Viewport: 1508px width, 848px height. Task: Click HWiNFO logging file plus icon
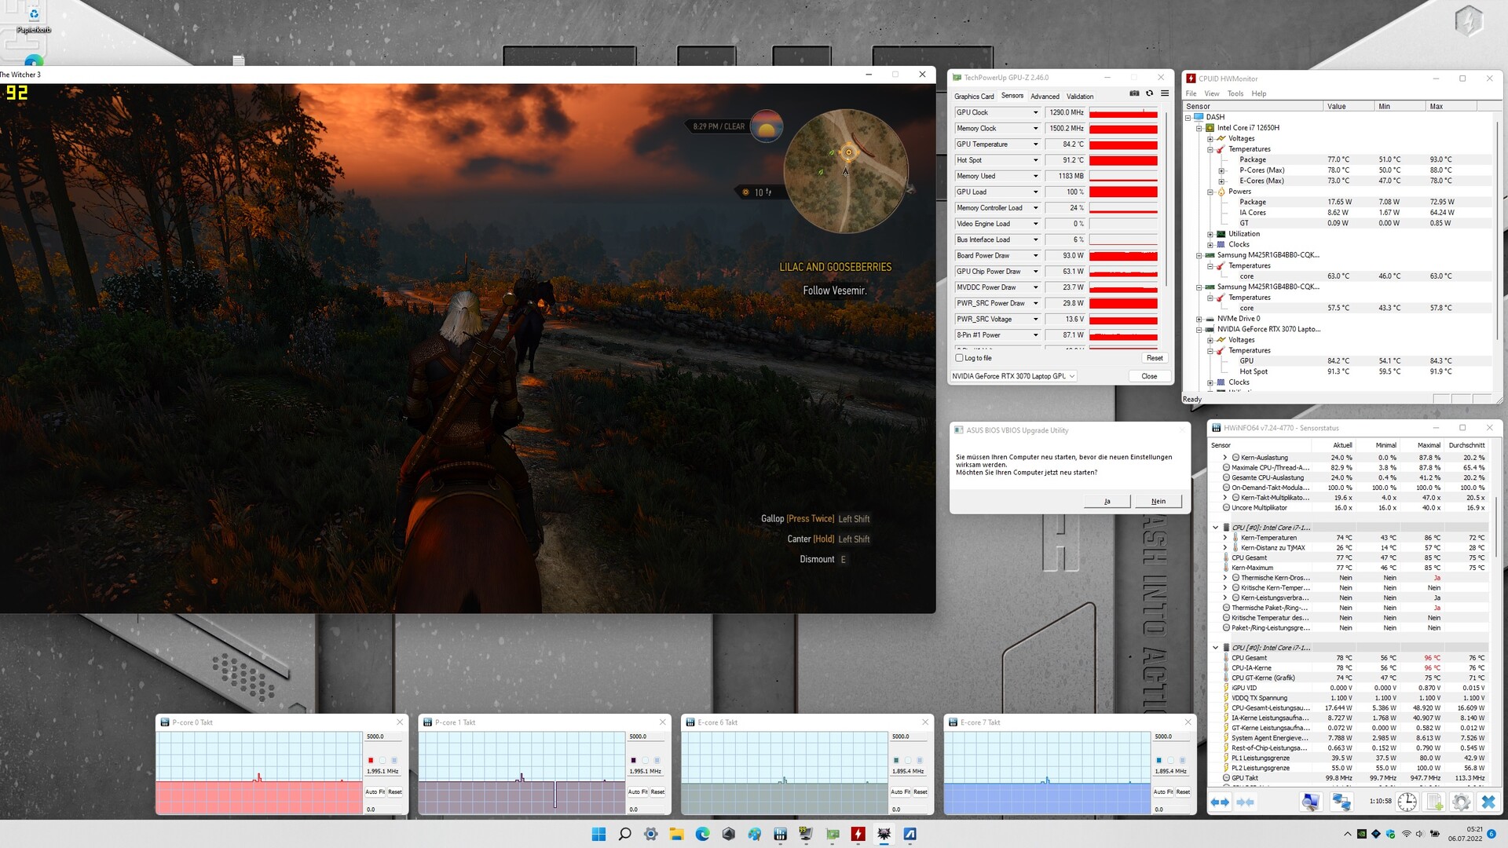pyautogui.click(x=1434, y=802)
